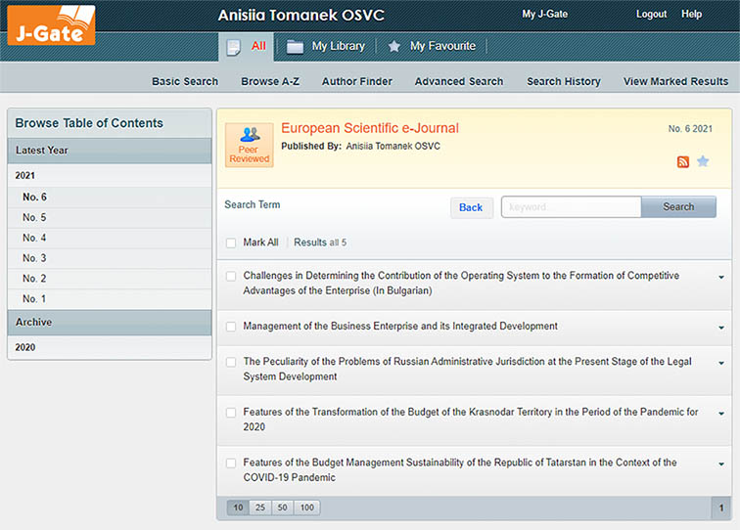
Task: Click the Peer Reviewed badge icon
Action: [x=249, y=145]
